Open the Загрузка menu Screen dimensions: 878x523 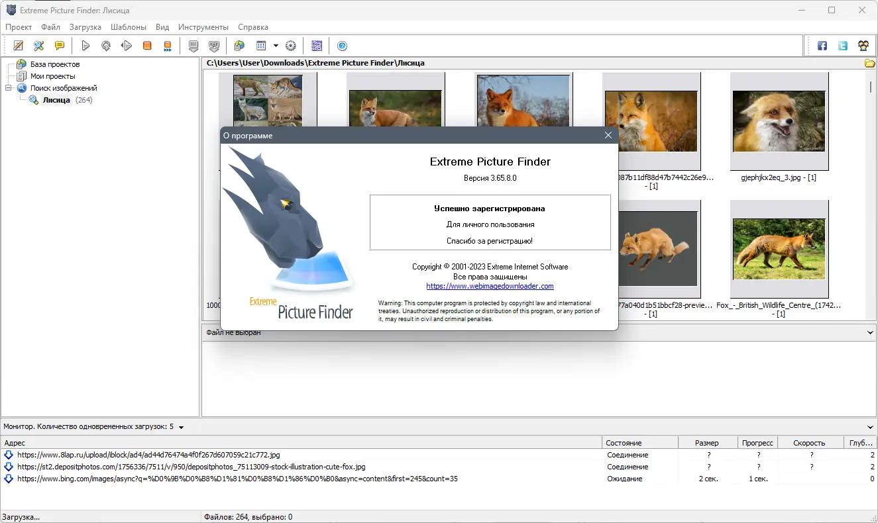click(x=85, y=27)
